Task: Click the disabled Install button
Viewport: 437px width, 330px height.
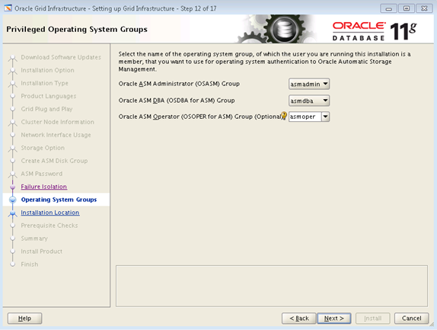Action: point(372,319)
